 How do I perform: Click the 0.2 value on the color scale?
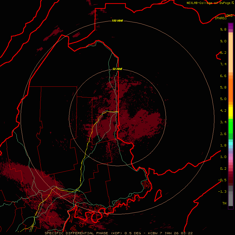pos(223,169)
